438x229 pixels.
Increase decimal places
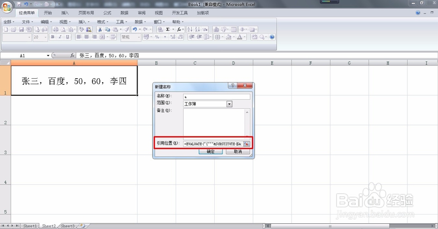(173, 37)
